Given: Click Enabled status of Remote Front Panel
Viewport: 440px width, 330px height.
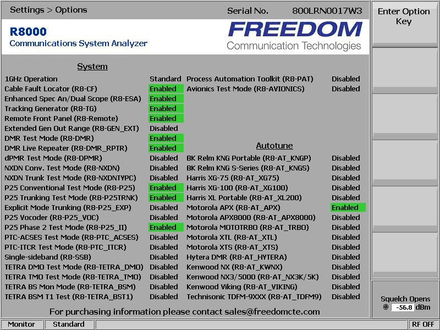Looking at the screenshot, I should click(166, 118).
